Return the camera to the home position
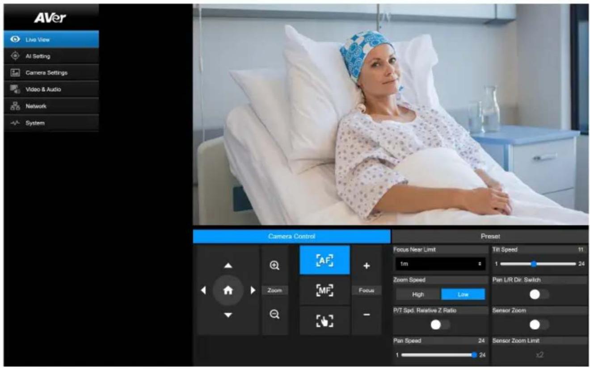This screenshot has height=369, width=590. [x=228, y=290]
